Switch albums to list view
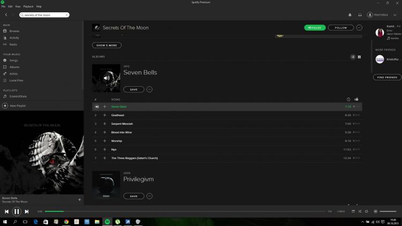This screenshot has width=402, height=226. point(353,57)
